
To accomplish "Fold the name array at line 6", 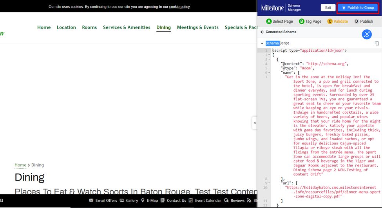I will pos(269,72).
